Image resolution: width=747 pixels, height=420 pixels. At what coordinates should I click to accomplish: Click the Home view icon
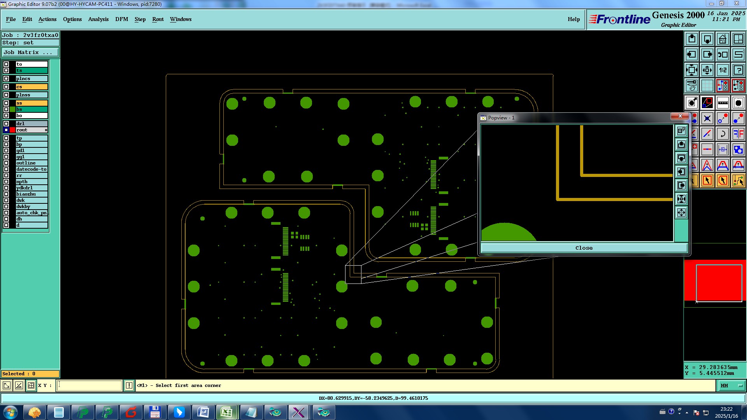(x=722, y=39)
